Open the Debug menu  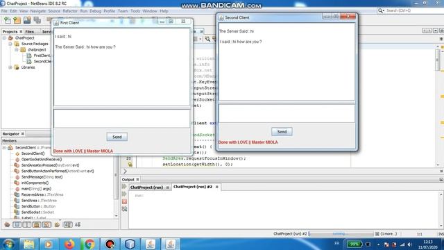[x=96, y=11]
